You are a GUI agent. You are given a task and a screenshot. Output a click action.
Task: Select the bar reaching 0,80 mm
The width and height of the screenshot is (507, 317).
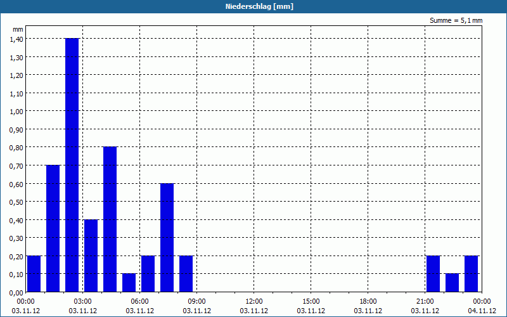point(110,219)
